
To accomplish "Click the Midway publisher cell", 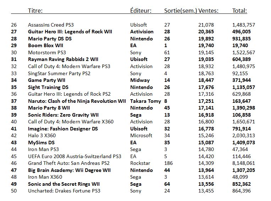I will [x=140, y=80].
